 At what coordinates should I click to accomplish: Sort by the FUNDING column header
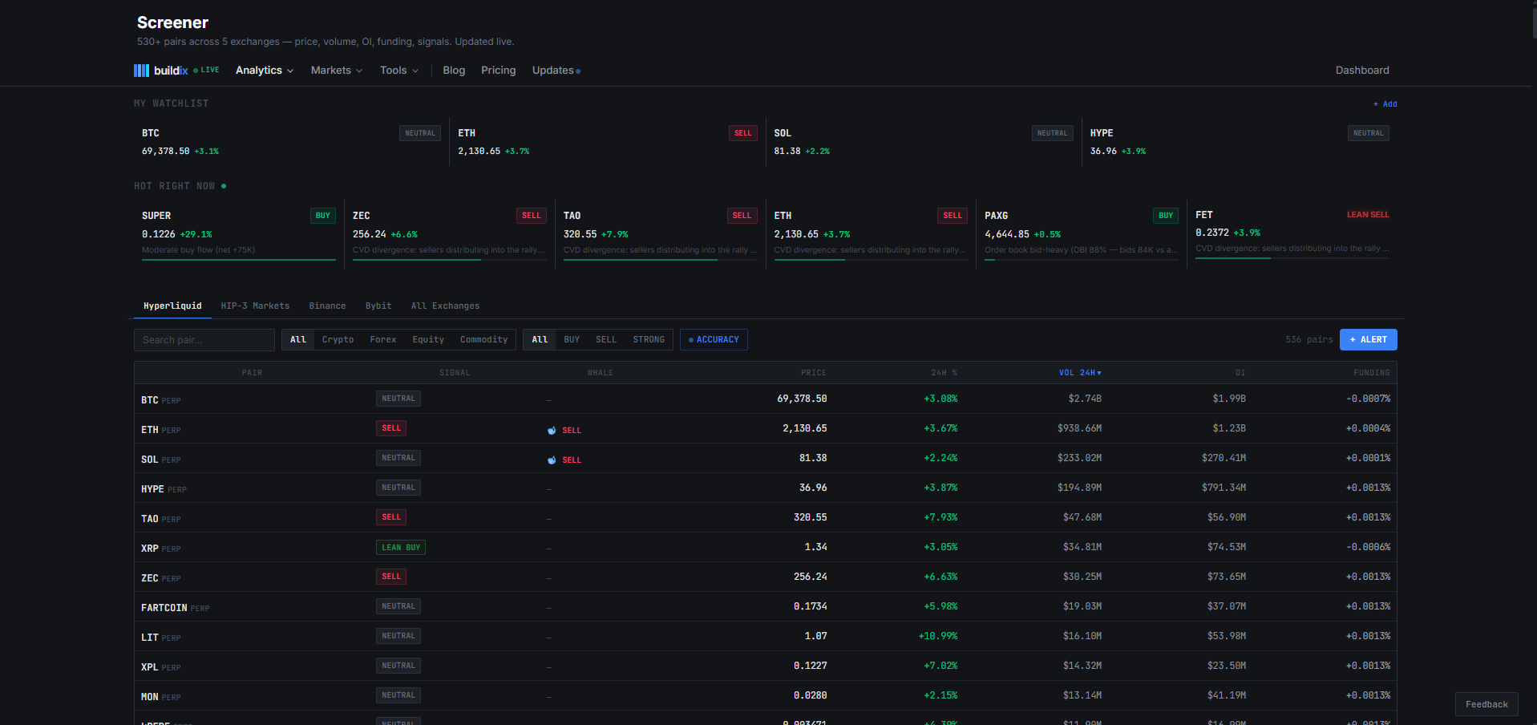pos(1372,373)
